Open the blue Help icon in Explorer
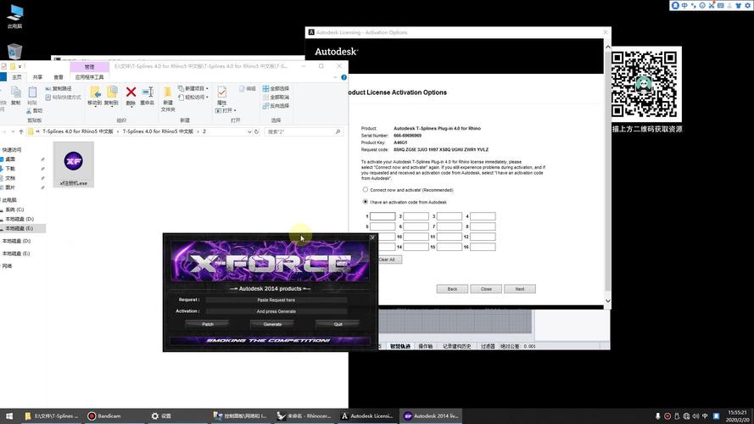This screenshot has height=424, width=754. (343, 76)
